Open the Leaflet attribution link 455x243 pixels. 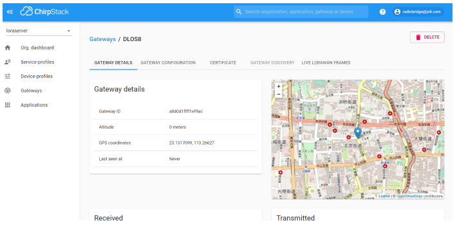(384, 196)
